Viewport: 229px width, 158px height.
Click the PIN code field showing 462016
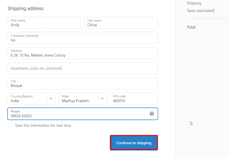click(134, 99)
